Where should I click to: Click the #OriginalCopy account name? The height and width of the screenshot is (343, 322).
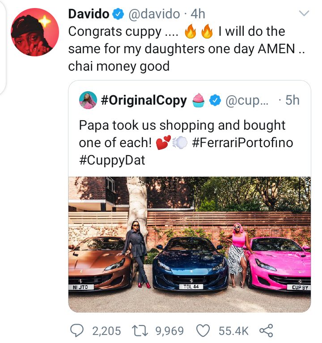[144, 100]
